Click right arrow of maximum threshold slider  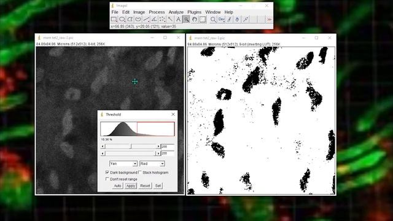pyautogui.click(x=158, y=153)
